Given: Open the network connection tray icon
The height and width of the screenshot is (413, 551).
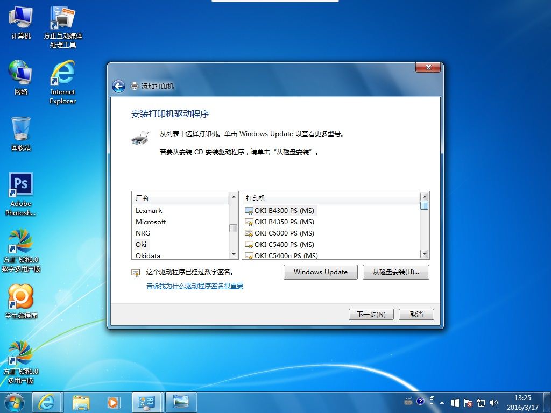Looking at the screenshot, I should click(x=481, y=402).
